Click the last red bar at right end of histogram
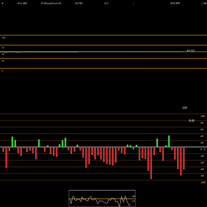207x207 pixels. [184, 158]
